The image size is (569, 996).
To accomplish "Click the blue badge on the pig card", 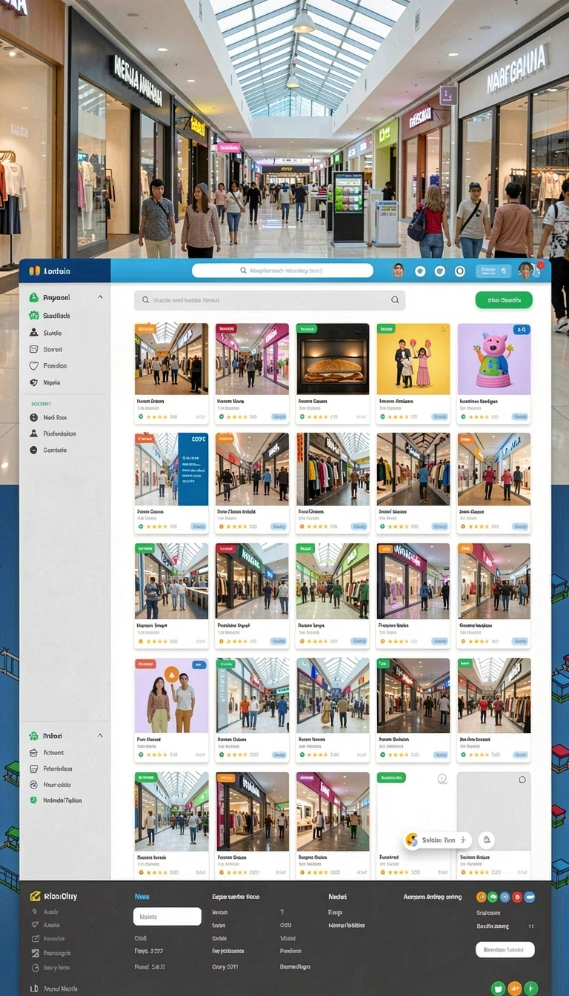I will (x=520, y=330).
